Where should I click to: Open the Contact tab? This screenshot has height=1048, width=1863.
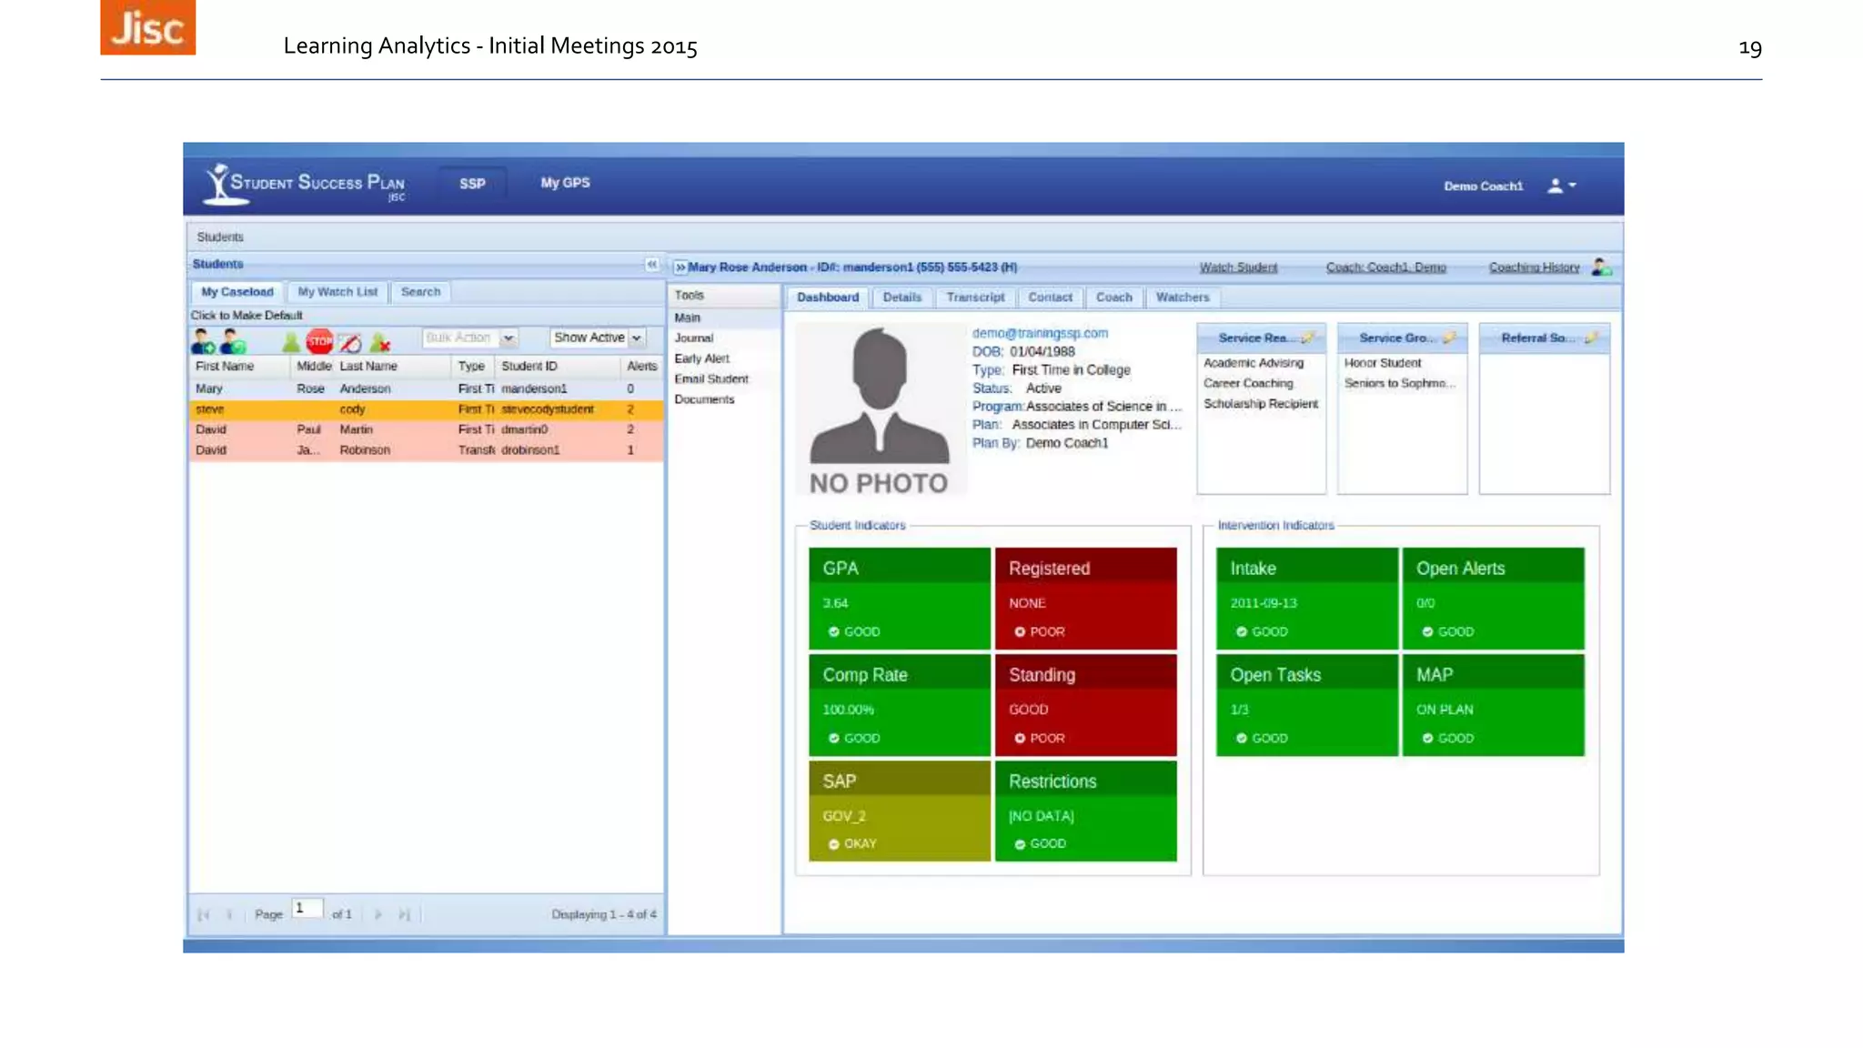tap(1050, 297)
